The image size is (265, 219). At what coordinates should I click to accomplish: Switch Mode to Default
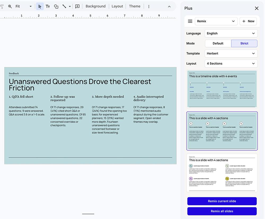point(218,43)
